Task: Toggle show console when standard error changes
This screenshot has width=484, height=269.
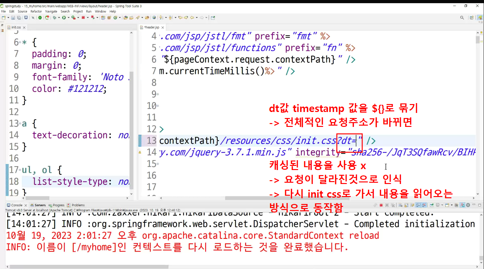Action: [x=424, y=205]
